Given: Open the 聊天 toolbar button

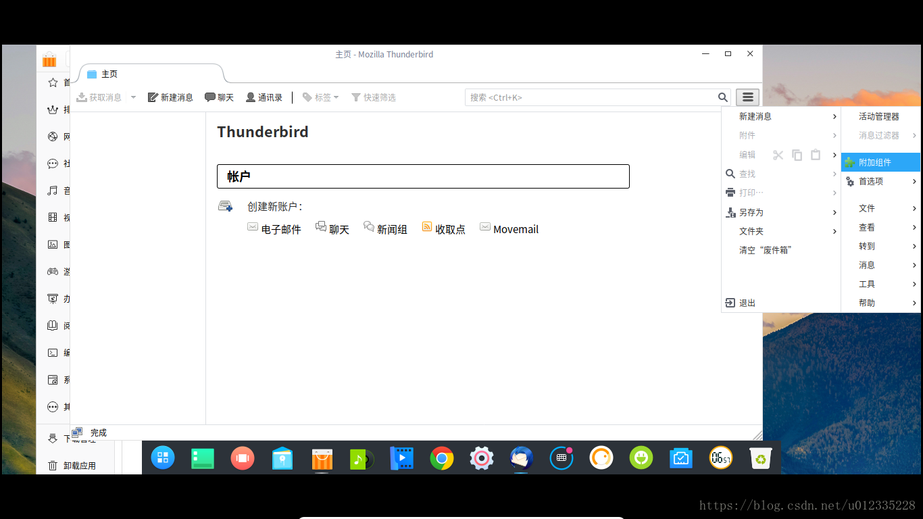Looking at the screenshot, I should 220,97.
